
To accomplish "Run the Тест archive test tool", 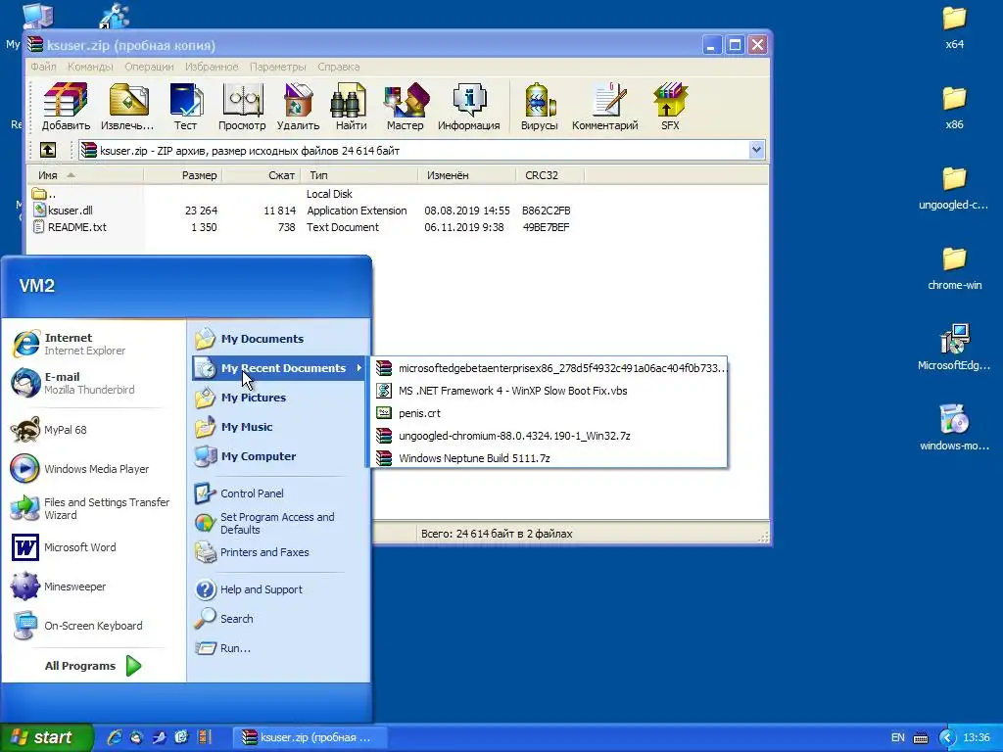I will coord(185,106).
